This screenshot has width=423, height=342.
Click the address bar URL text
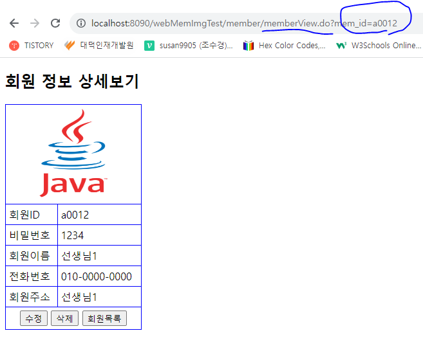point(244,23)
